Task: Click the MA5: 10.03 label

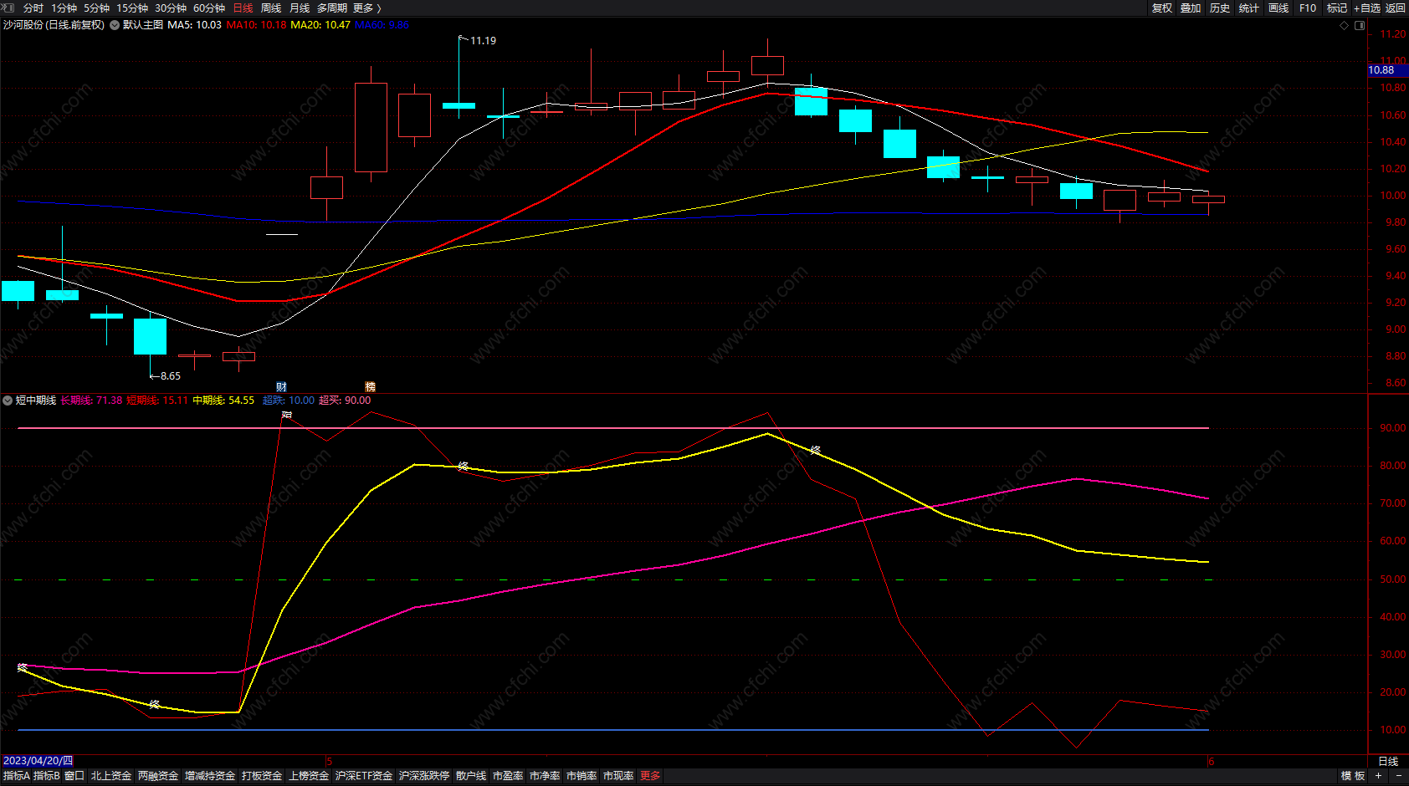Action: [x=194, y=25]
